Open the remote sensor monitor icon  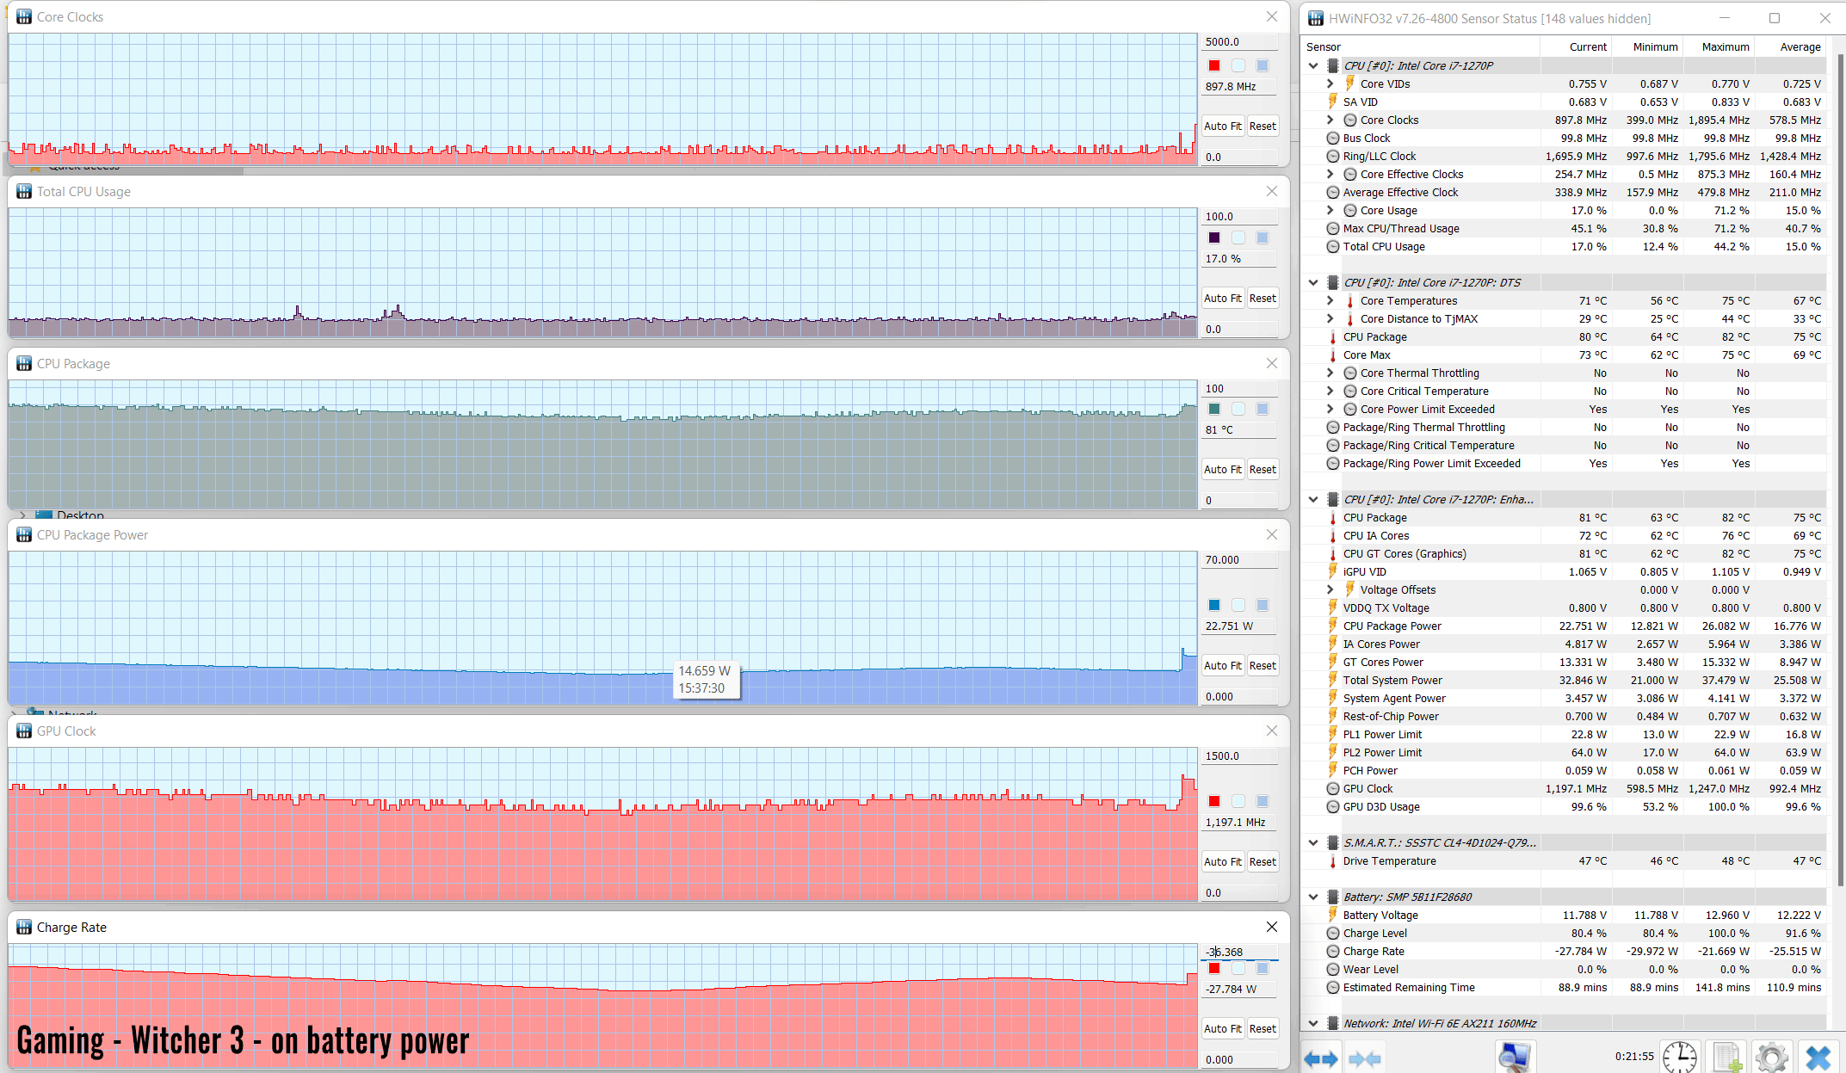[1515, 1057]
